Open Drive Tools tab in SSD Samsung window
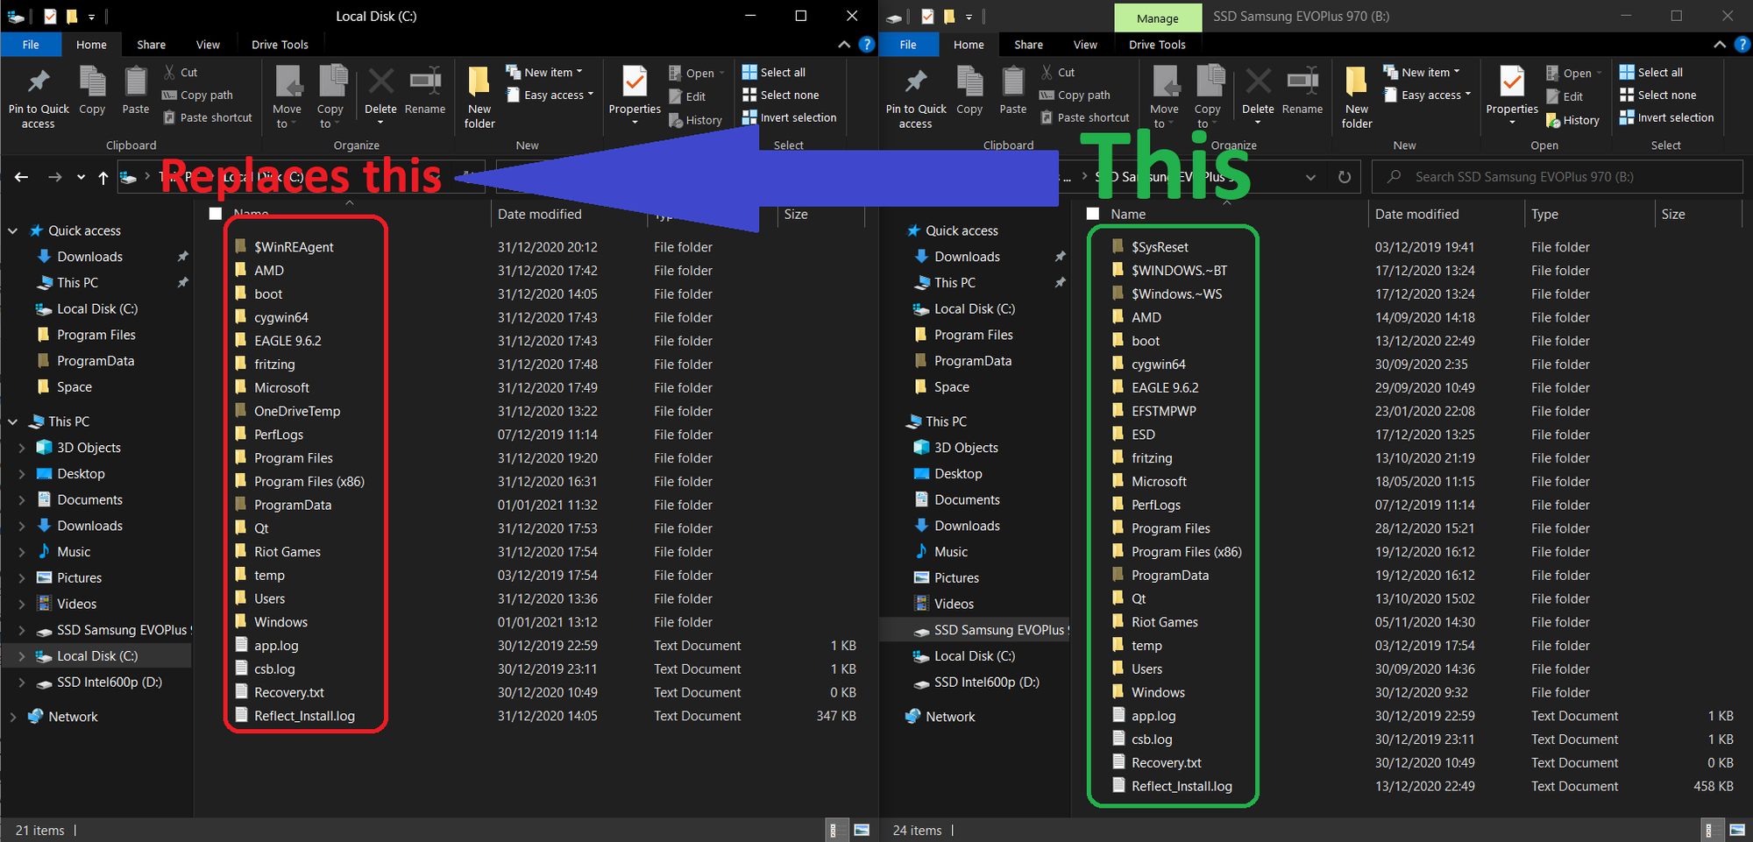Image resolution: width=1753 pixels, height=842 pixels. (x=1157, y=45)
